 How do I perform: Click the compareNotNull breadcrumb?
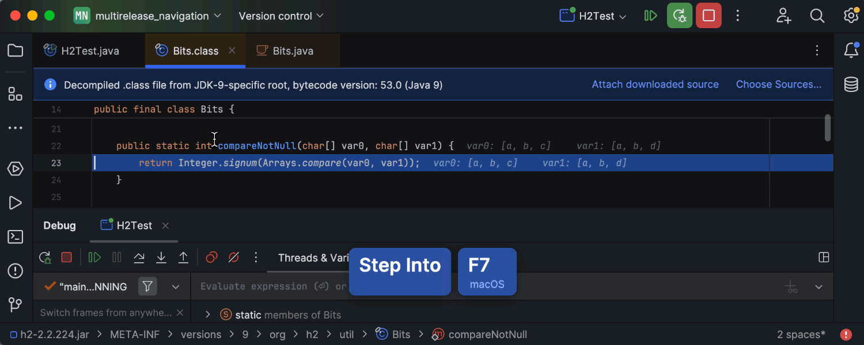(480, 335)
